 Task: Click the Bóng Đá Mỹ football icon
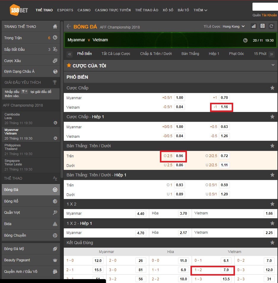tap(55, 249)
